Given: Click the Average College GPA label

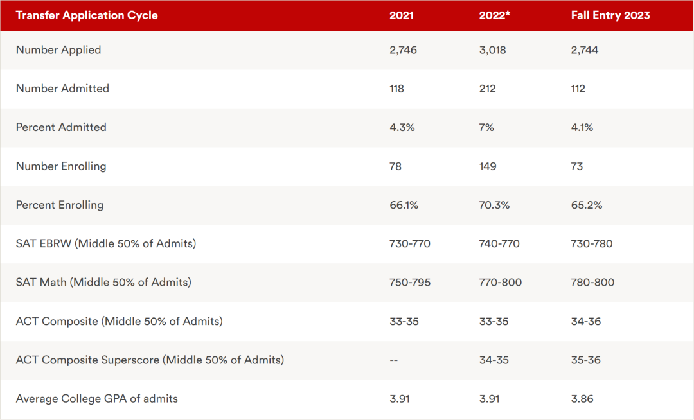Looking at the screenshot, I should (x=97, y=399).
